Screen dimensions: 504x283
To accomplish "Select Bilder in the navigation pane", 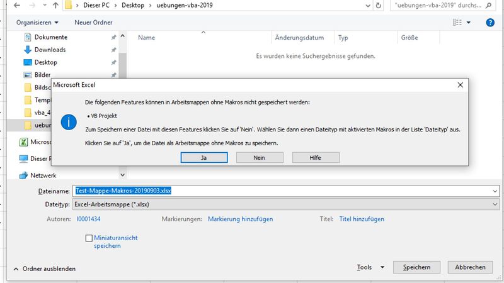I will tap(42, 75).
